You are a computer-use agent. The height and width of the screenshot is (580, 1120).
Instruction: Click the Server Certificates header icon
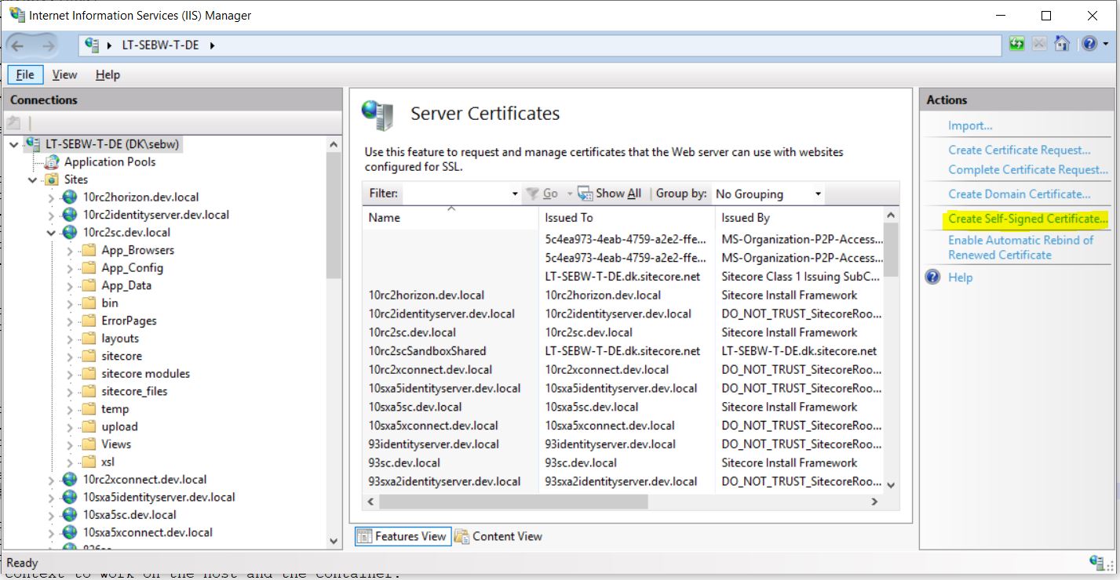378,115
